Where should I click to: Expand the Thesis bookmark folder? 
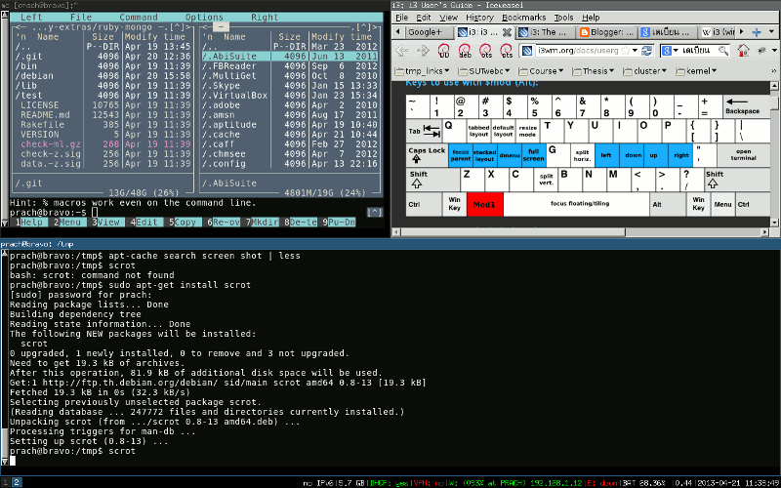594,71
